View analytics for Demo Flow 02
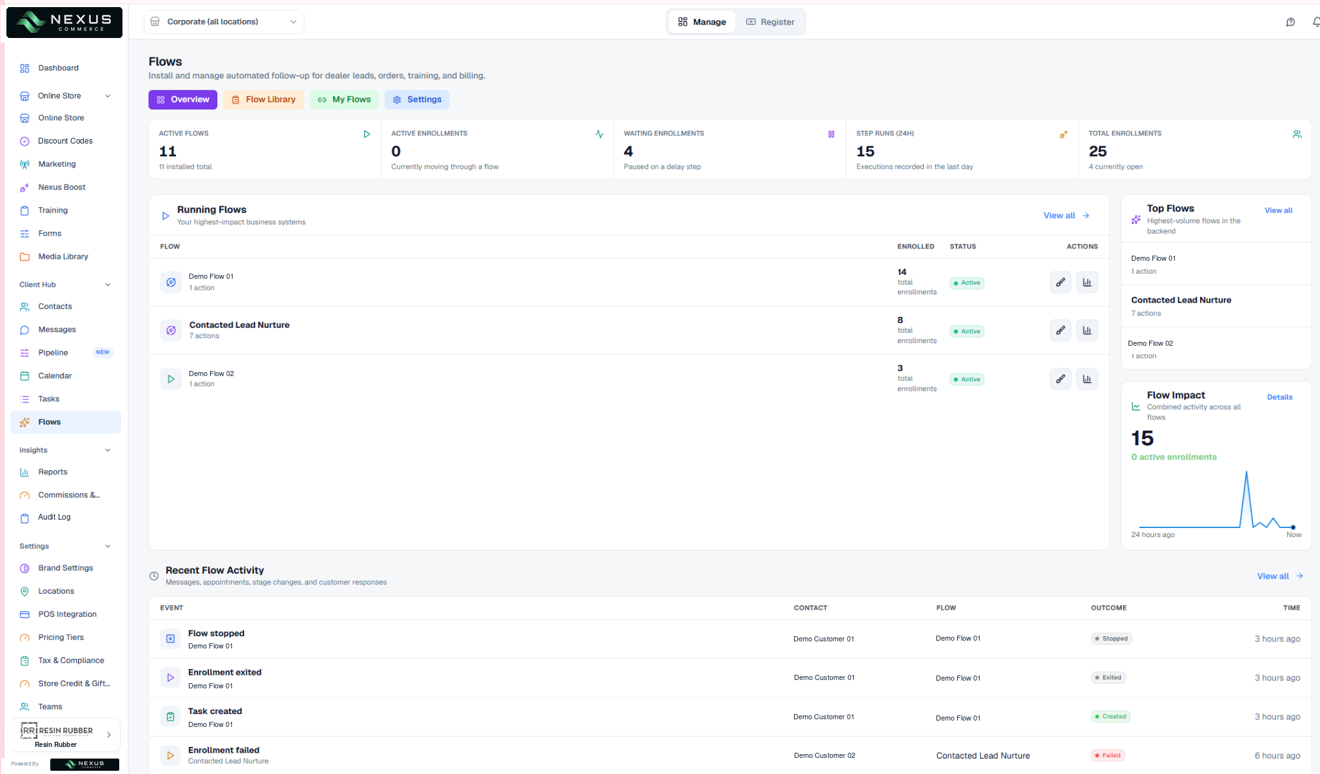 pyautogui.click(x=1087, y=379)
